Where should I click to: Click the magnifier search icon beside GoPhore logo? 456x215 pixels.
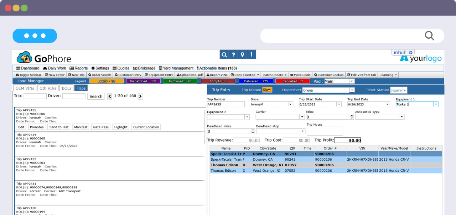[224, 54]
